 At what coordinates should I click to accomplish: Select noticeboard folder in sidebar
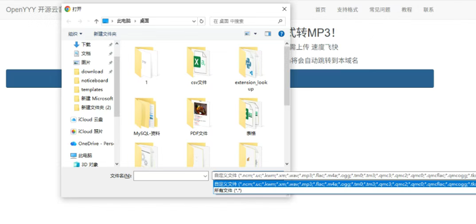95,81
